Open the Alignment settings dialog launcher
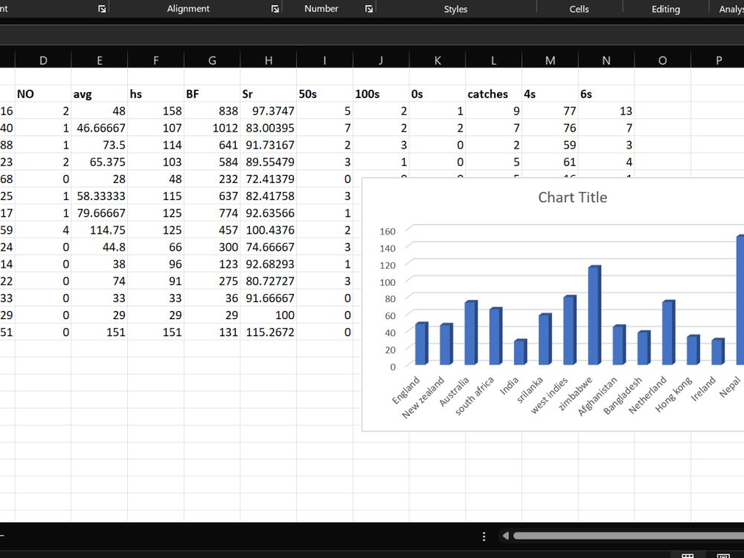Screen dimensions: 744x558 click(275, 9)
